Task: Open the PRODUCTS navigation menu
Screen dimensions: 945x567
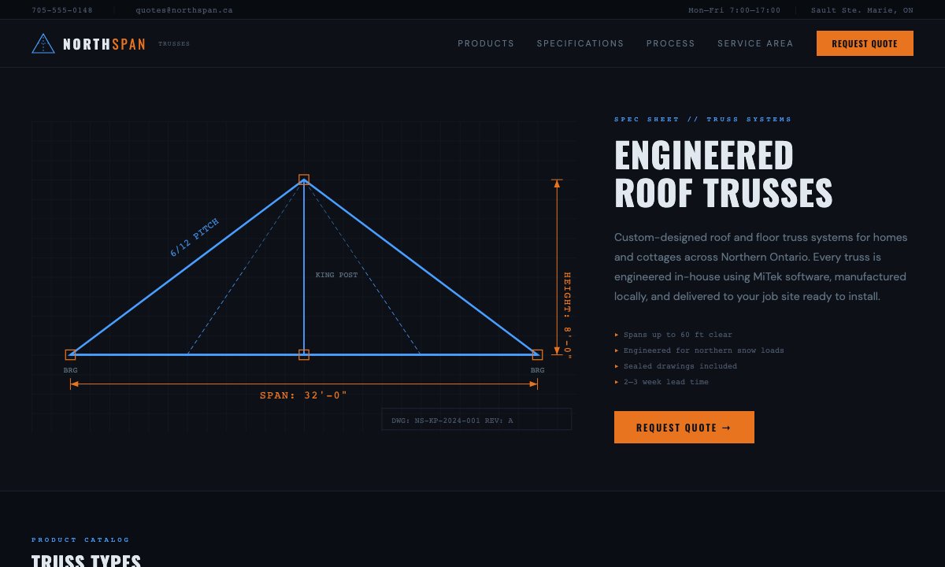Action: coord(486,43)
